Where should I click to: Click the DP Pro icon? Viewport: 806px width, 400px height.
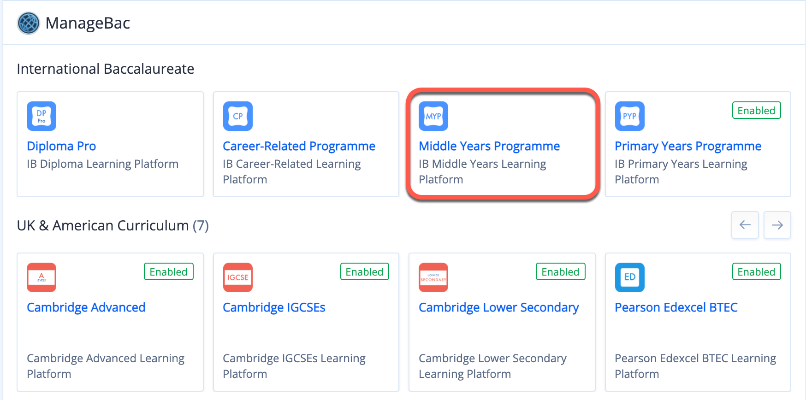41,116
